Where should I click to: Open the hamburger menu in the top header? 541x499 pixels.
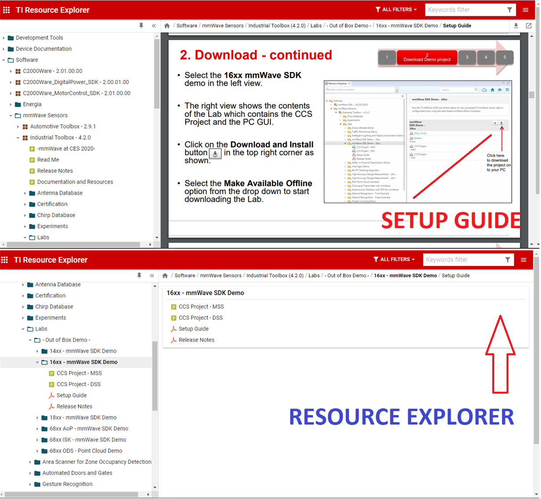coord(526,9)
